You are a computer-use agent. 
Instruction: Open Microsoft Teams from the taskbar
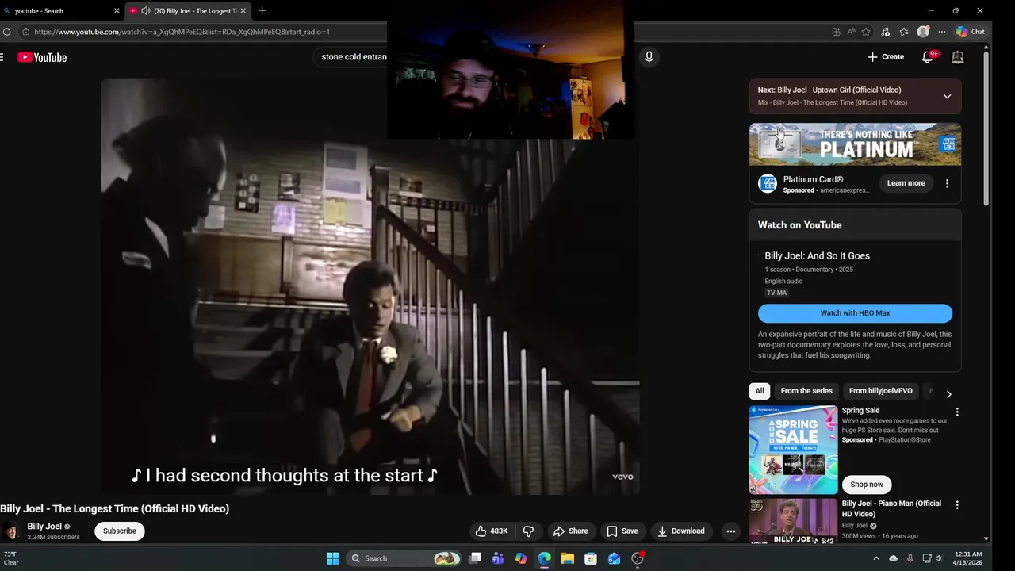498,558
